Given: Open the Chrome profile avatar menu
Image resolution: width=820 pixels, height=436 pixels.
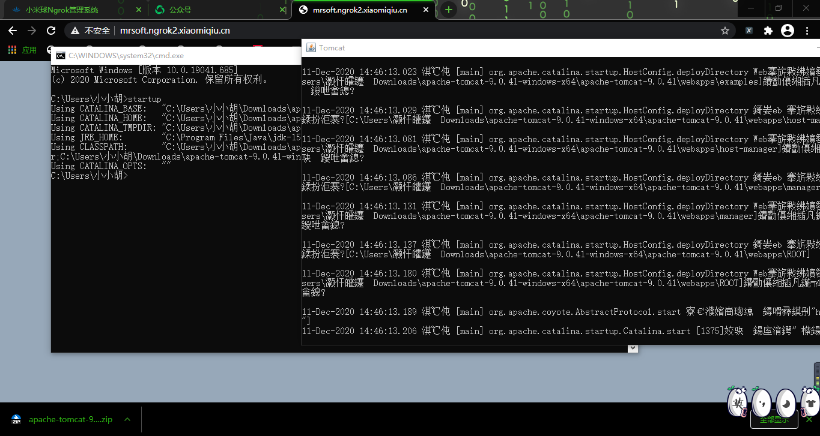Looking at the screenshot, I should point(787,31).
